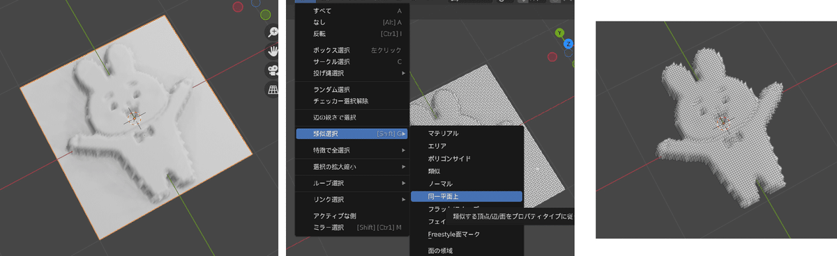
Task: Click the zoom magnifier viewport icon
Action: [273, 33]
